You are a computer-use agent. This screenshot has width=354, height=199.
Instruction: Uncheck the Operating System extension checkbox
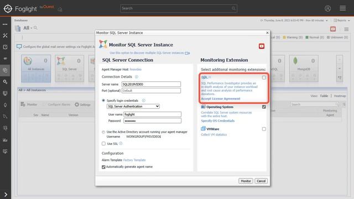click(264, 107)
